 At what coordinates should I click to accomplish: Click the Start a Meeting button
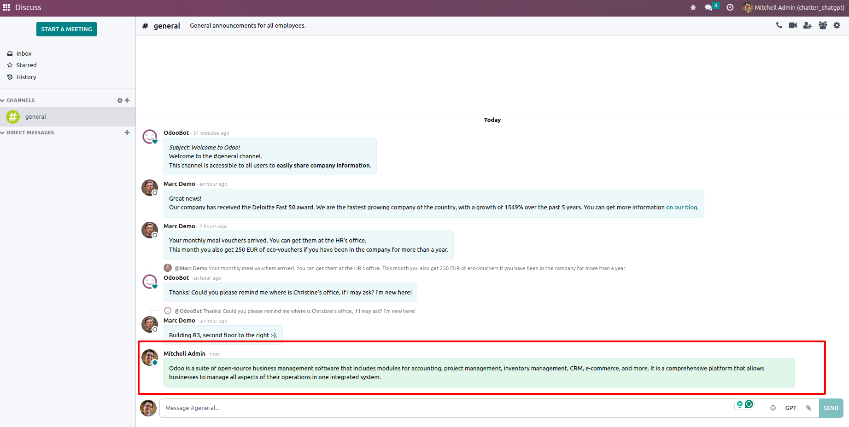(66, 29)
